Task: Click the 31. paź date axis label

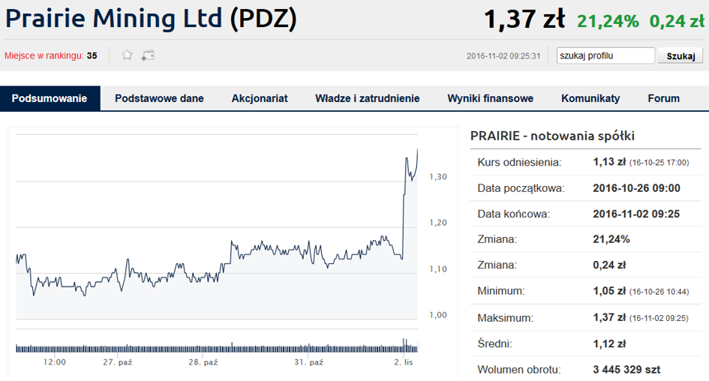Action: 309,362
